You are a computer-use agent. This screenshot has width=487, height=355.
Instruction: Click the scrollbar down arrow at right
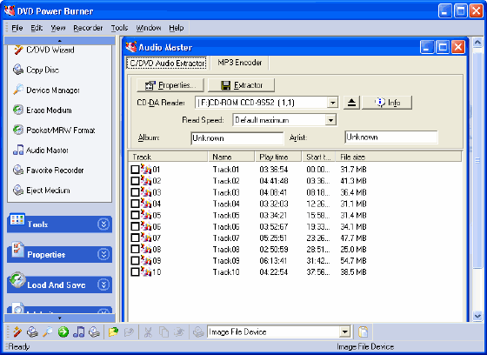pyautogui.click(x=477, y=316)
